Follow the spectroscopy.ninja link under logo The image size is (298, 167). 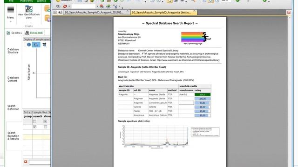[193, 44]
